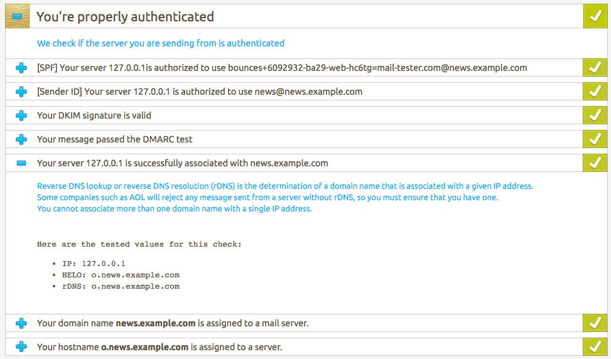Click green checkmark beside server association row
The height and width of the screenshot is (359, 611).
595,163
